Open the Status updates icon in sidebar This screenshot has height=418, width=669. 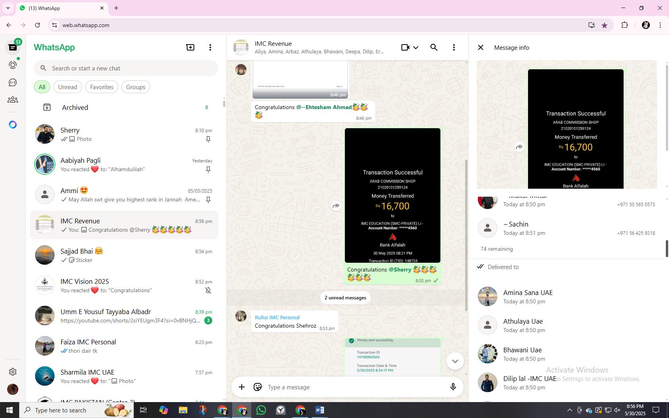[13, 64]
